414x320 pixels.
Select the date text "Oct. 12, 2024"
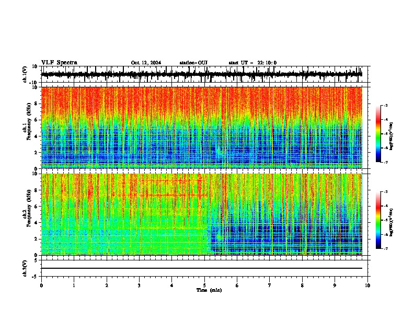146,63
